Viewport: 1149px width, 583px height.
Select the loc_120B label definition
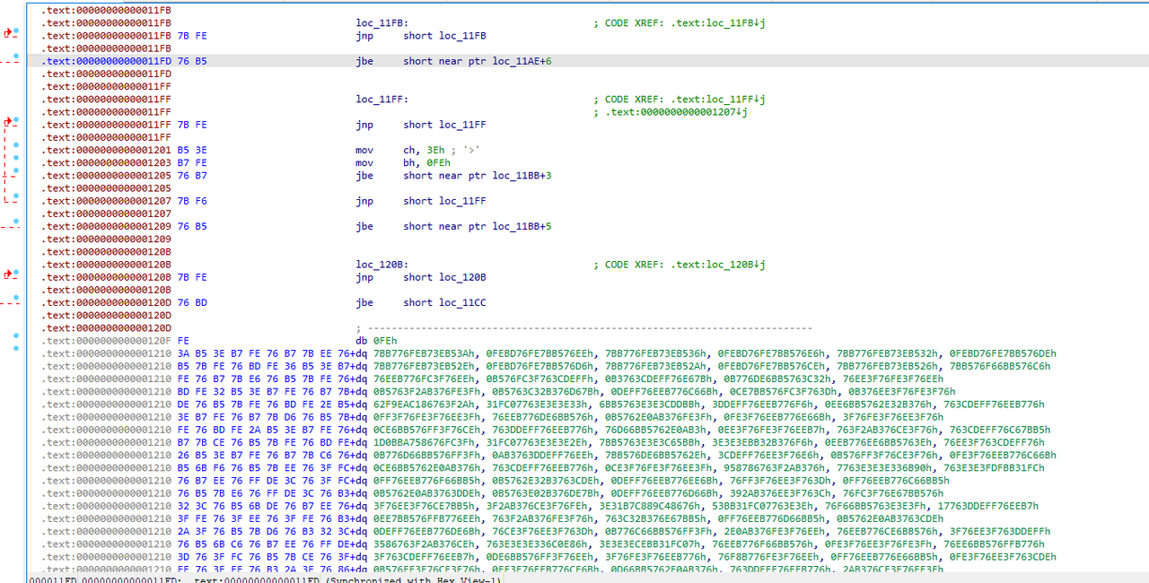pyautogui.click(x=382, y=265)
